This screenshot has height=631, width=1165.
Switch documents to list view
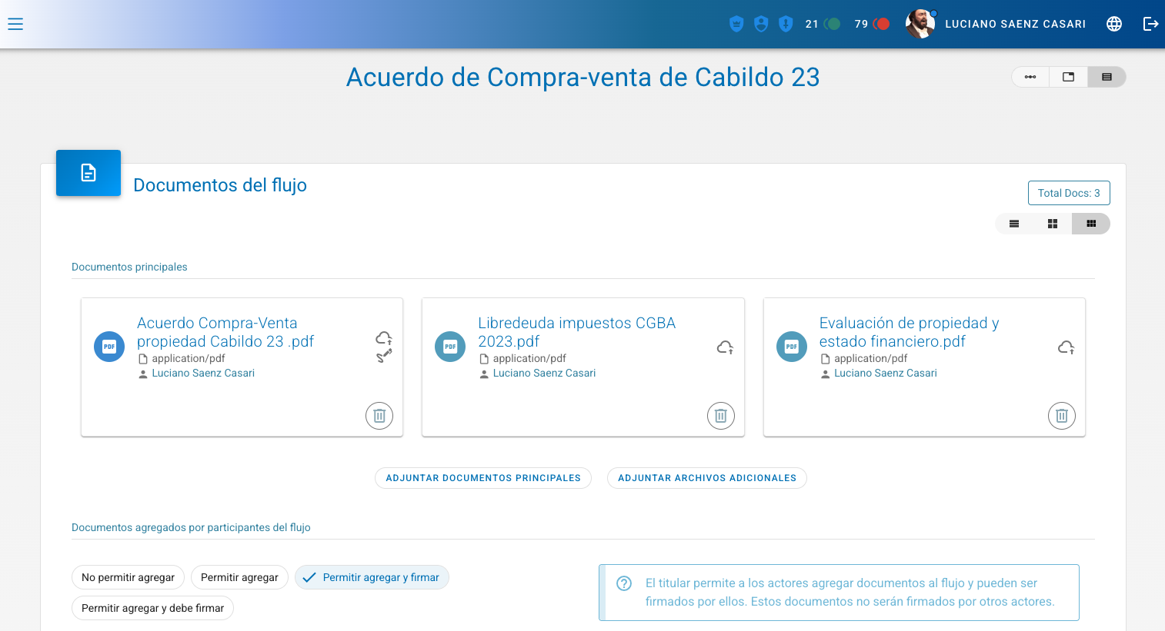click(x=1014, y=224)
